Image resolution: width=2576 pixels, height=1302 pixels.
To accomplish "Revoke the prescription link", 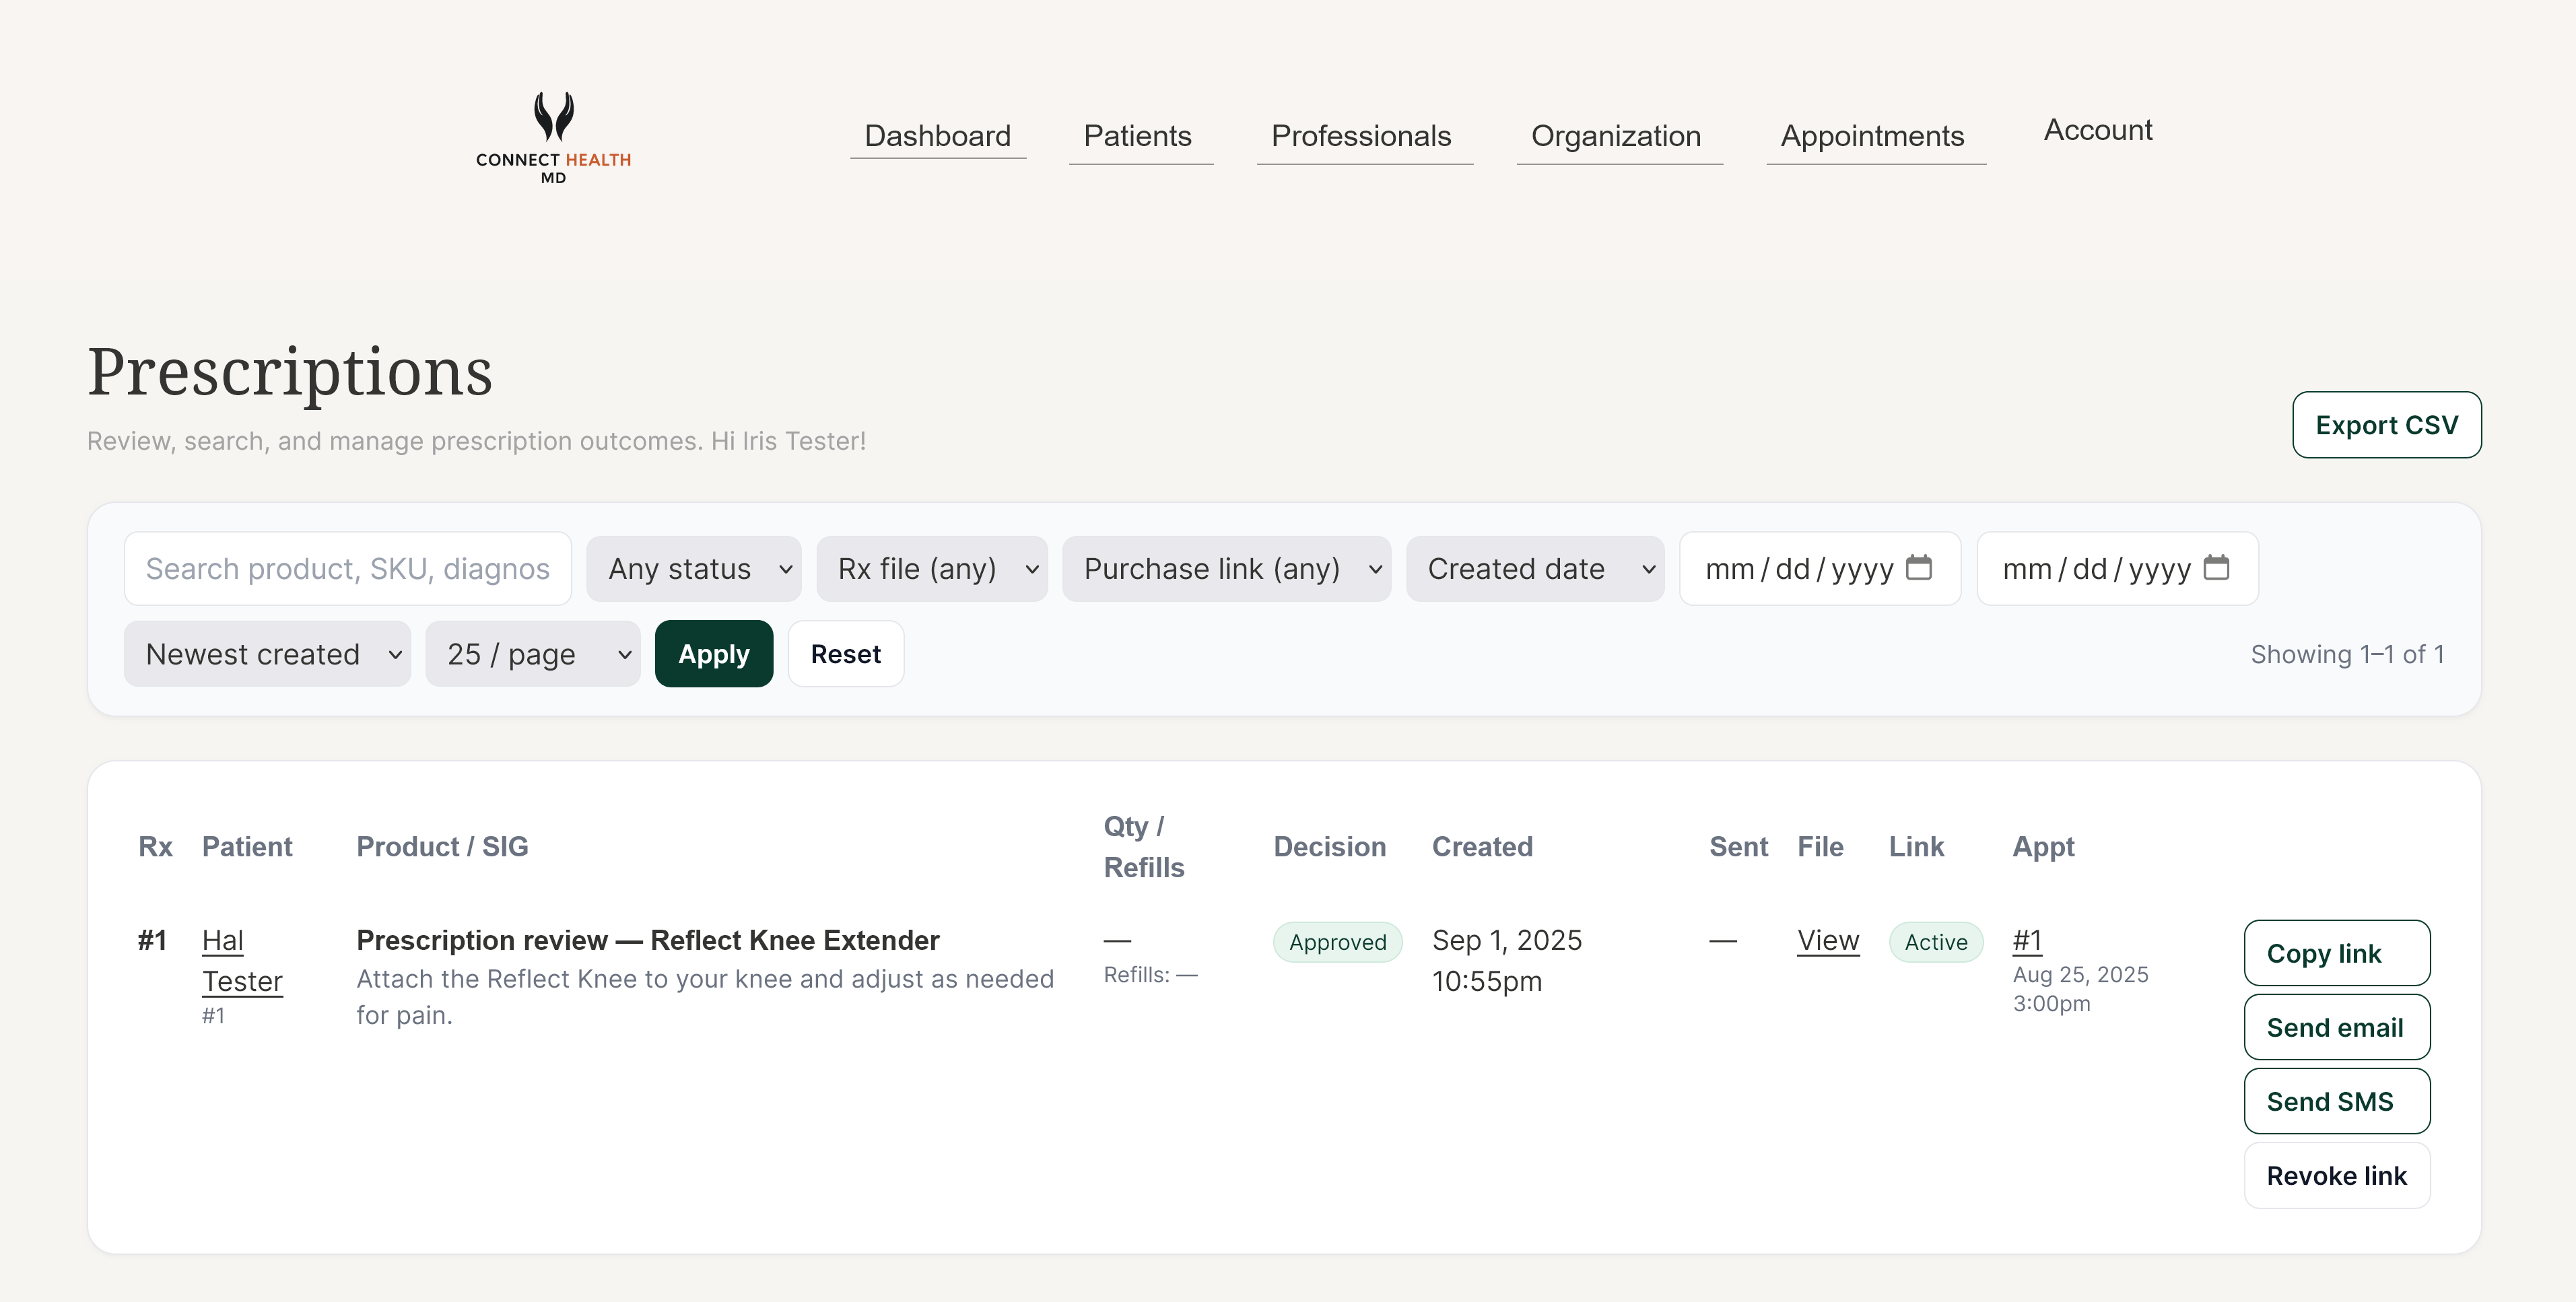I will pos(2337,1175).
